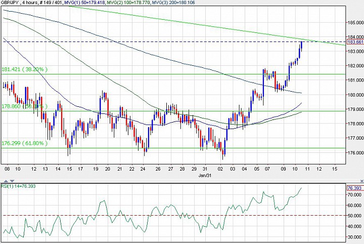This screenshot has width=364, height=244.
Task: Click the RSI(1) 14=76.393 indicator label
Action: point(18,186)
